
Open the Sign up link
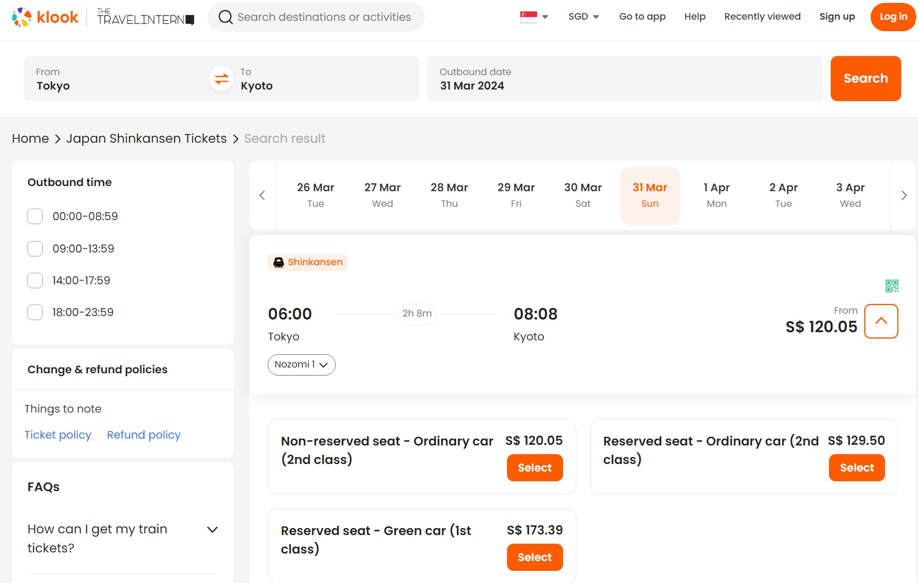pyautogui.click(x=837, y=17)
